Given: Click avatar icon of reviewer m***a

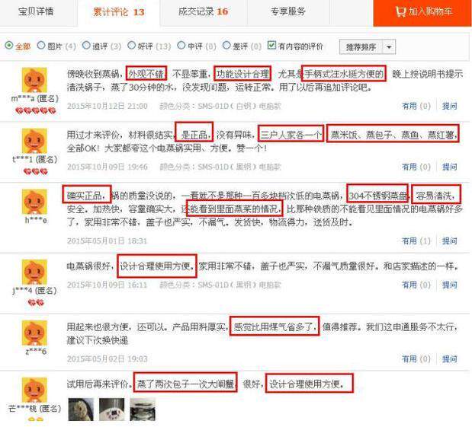Looking at the screenshot, I should 34,80.
